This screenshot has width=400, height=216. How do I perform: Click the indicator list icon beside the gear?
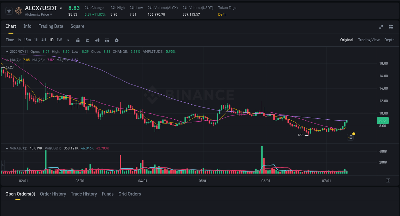coord(107,40)
